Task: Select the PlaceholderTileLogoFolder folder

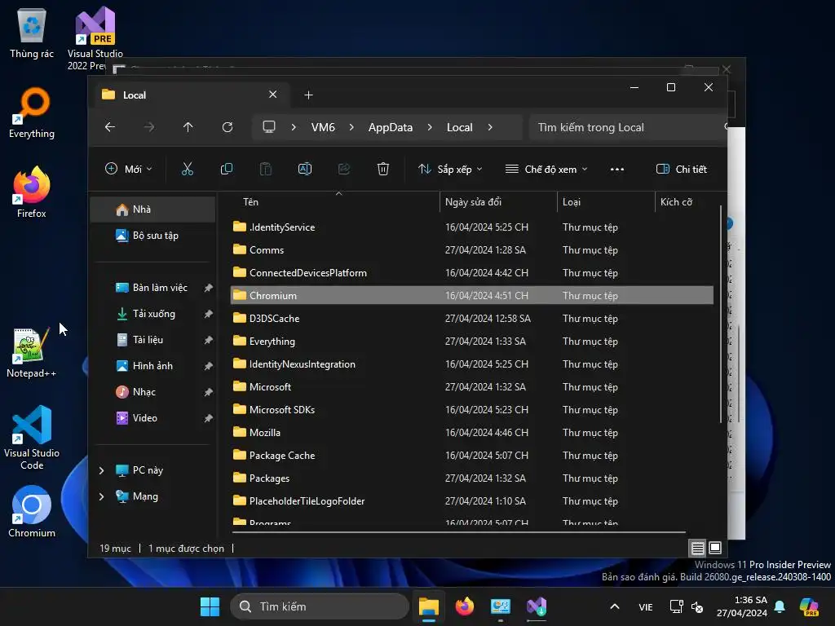Action: (472, 501)
